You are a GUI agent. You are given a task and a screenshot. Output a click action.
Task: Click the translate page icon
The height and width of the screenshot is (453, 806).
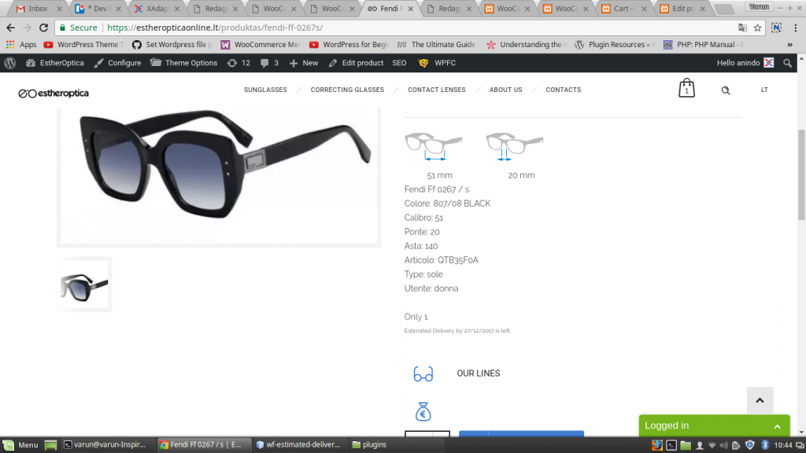[x=742, y=28]
